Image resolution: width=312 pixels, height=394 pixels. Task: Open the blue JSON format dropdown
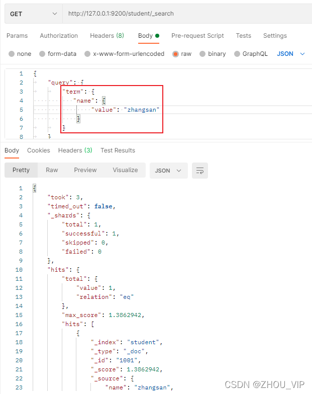point(291,54)
